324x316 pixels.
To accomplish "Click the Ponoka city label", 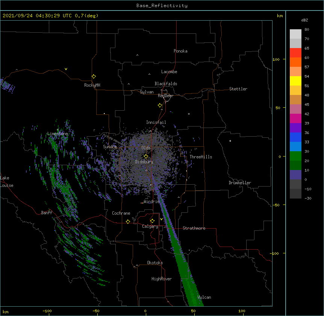I will pos(180,51).
